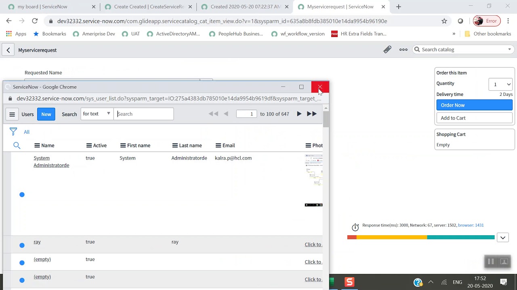
Task: Open the taskbar help question icon
Action: click(418, 282)
